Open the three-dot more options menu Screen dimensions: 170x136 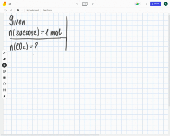point(147,4)
